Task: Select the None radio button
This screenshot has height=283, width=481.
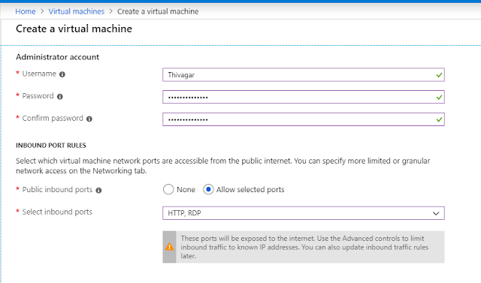Action: pyautogui.click(x=168, y=190)
